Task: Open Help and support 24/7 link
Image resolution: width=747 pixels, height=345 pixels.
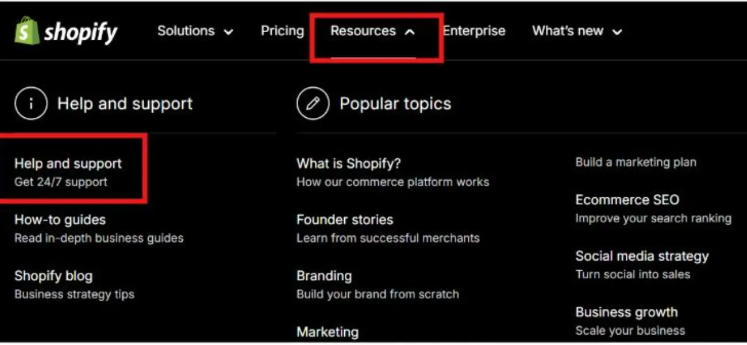Action: click(68, 172)
